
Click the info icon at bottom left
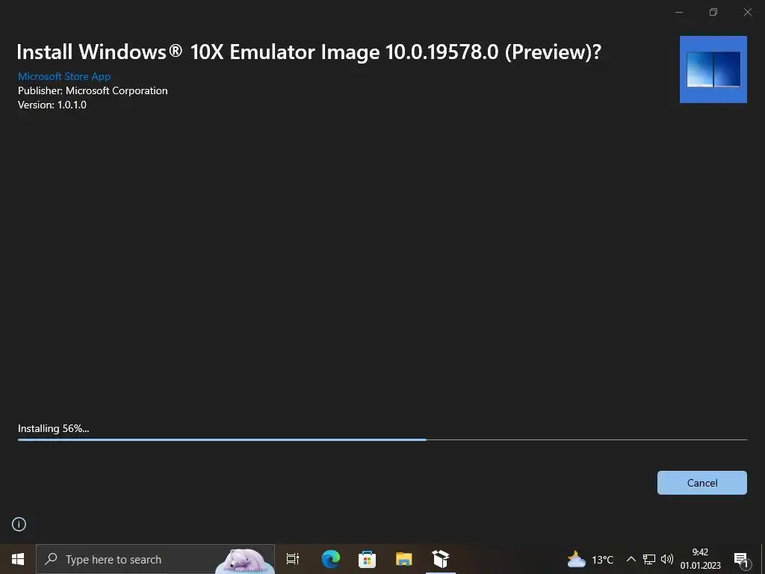point(19,524)
